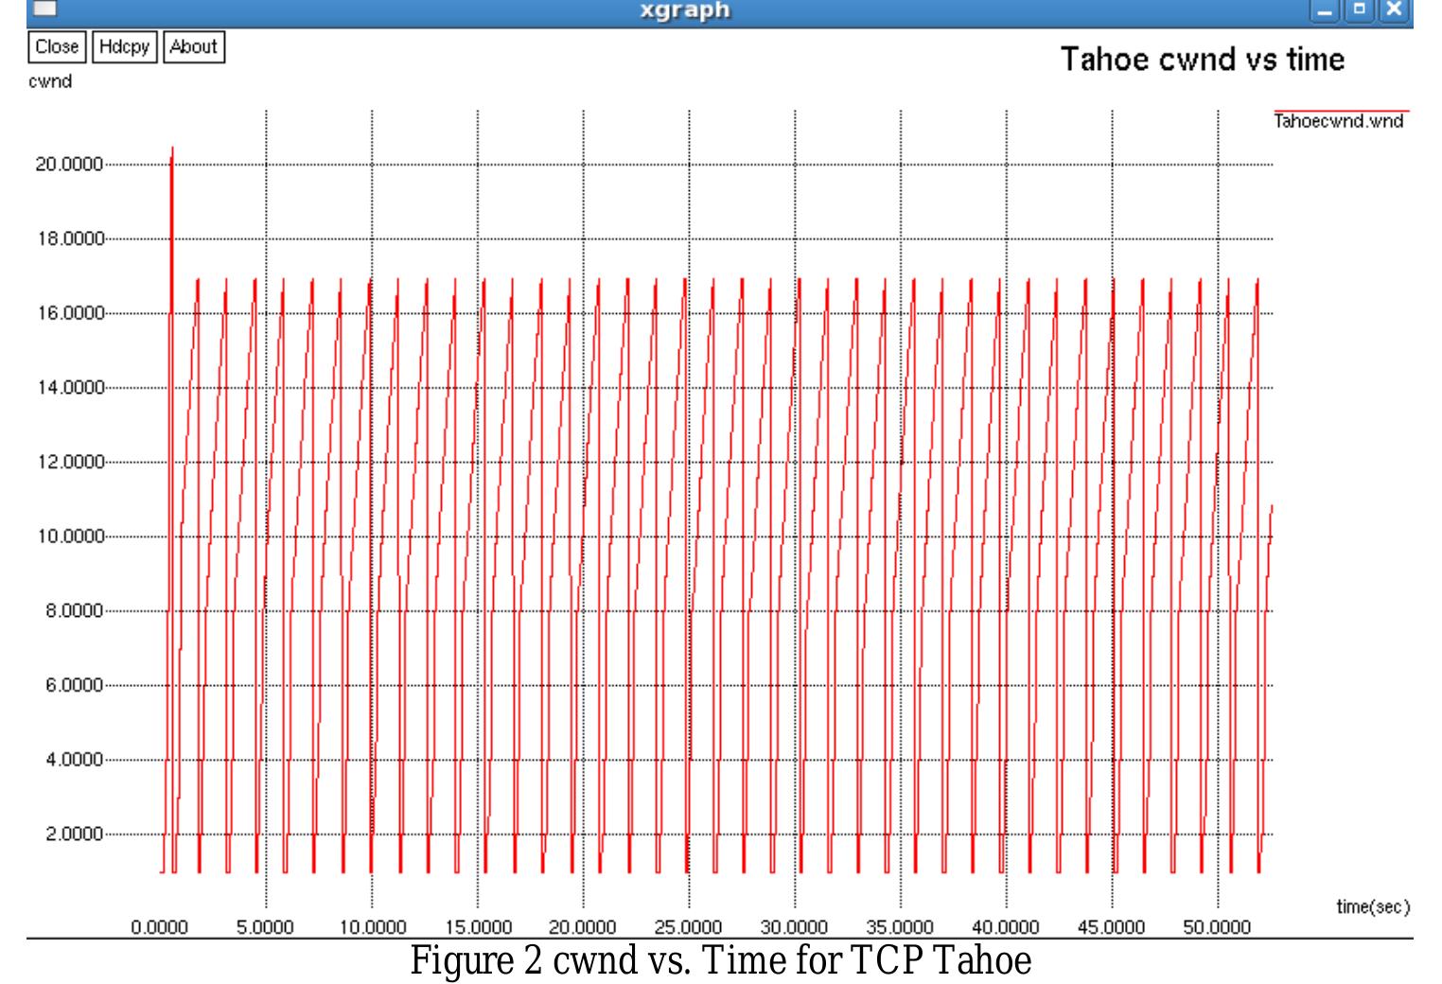This screenshot has width=1442, height=984.
Task: Click the 15.0000 x-axis tick label
Action: point(478,927)
